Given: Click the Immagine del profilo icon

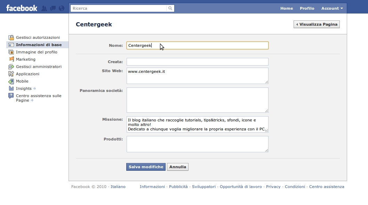Looking at the screenshot, I should tap(11, 52).
